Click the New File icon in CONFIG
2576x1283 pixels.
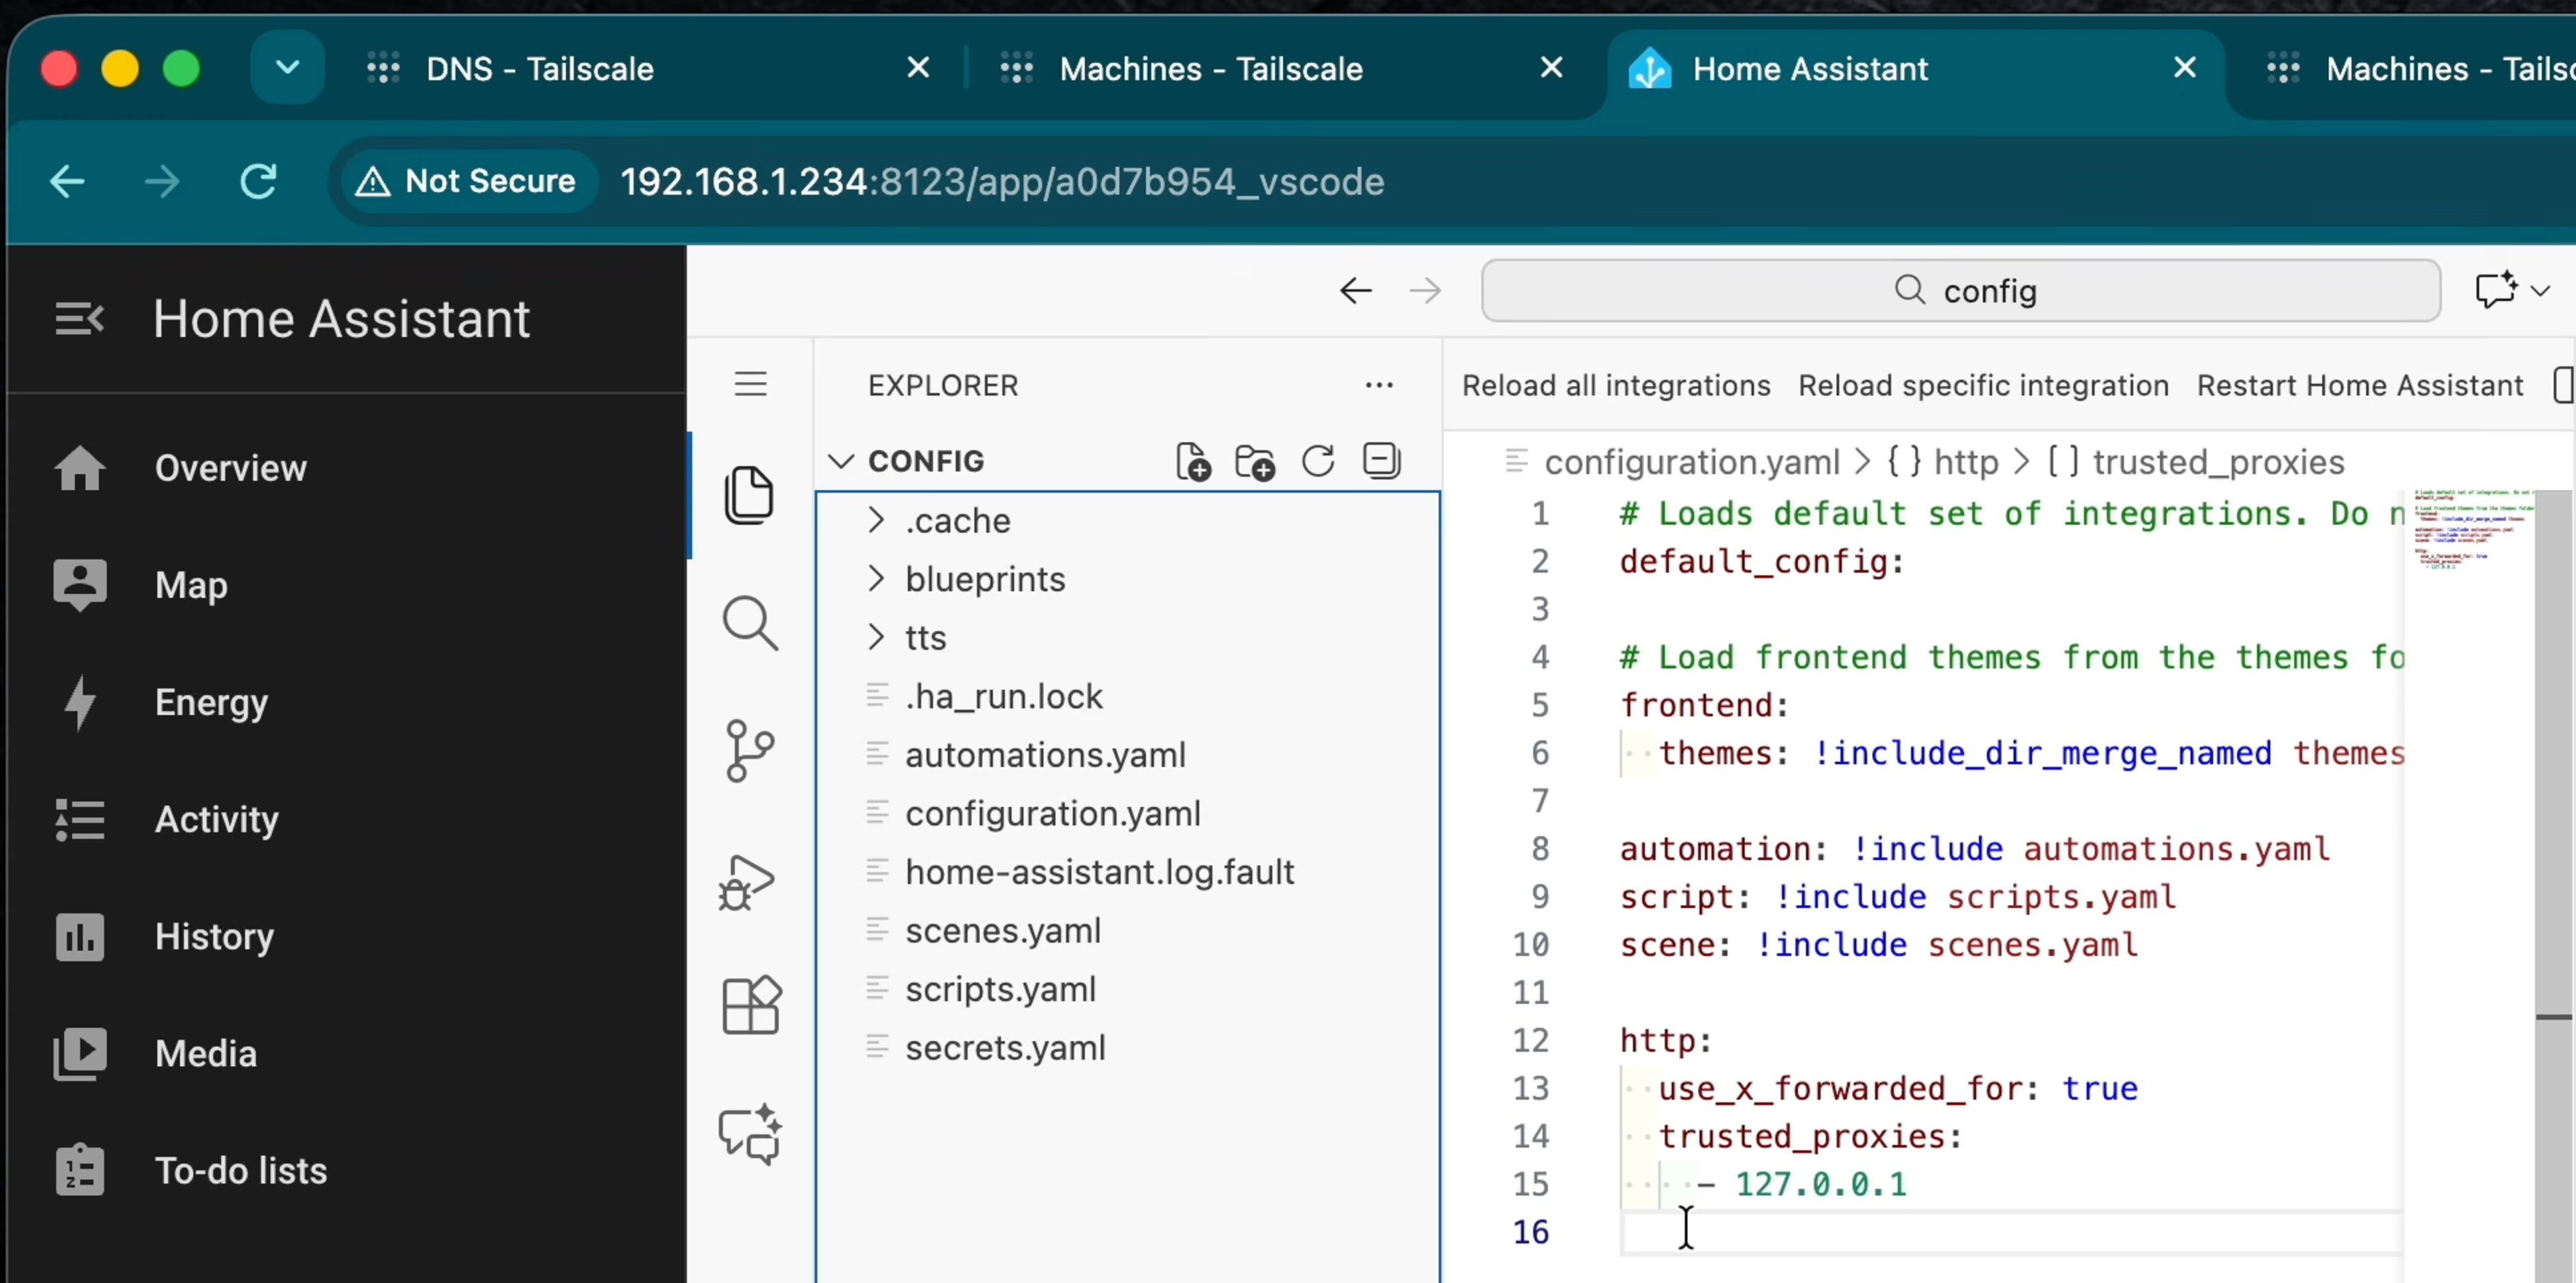click(1193, 461)
